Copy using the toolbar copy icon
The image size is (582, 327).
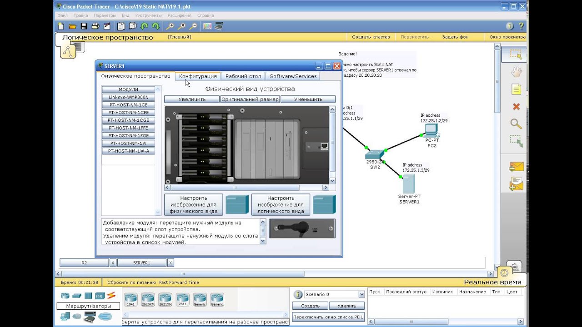click(121, 26)
